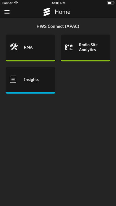
Task: Click the Insights text label
Action: click(31, 80)
